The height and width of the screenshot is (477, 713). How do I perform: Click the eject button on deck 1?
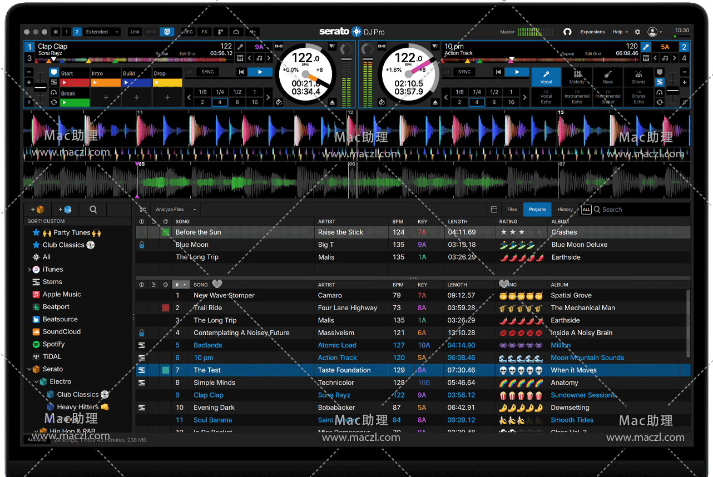pos(333,102)
